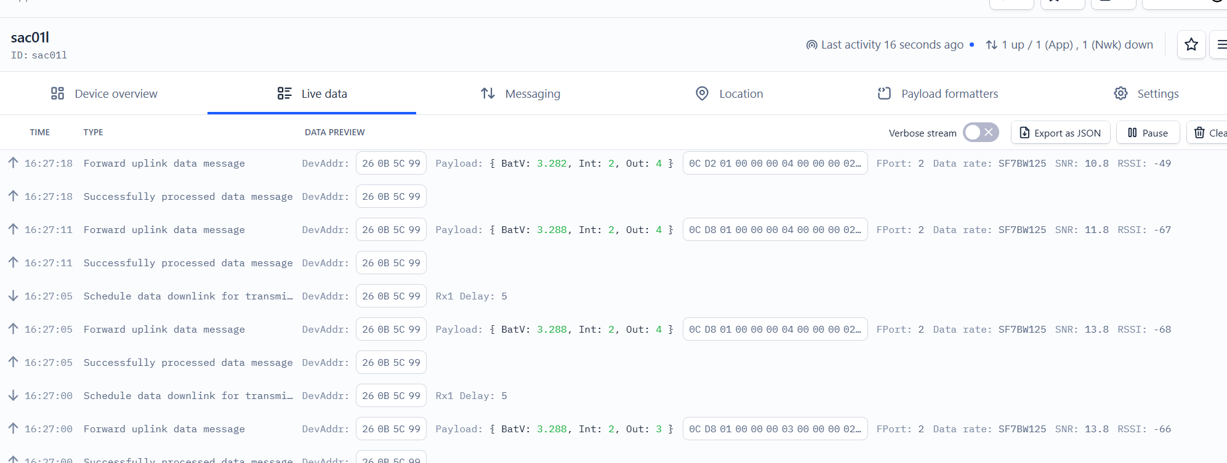Open the 16:27:18 Successfully processed data message
Viewport: 1227px width, 463px height.
[613, 196]
